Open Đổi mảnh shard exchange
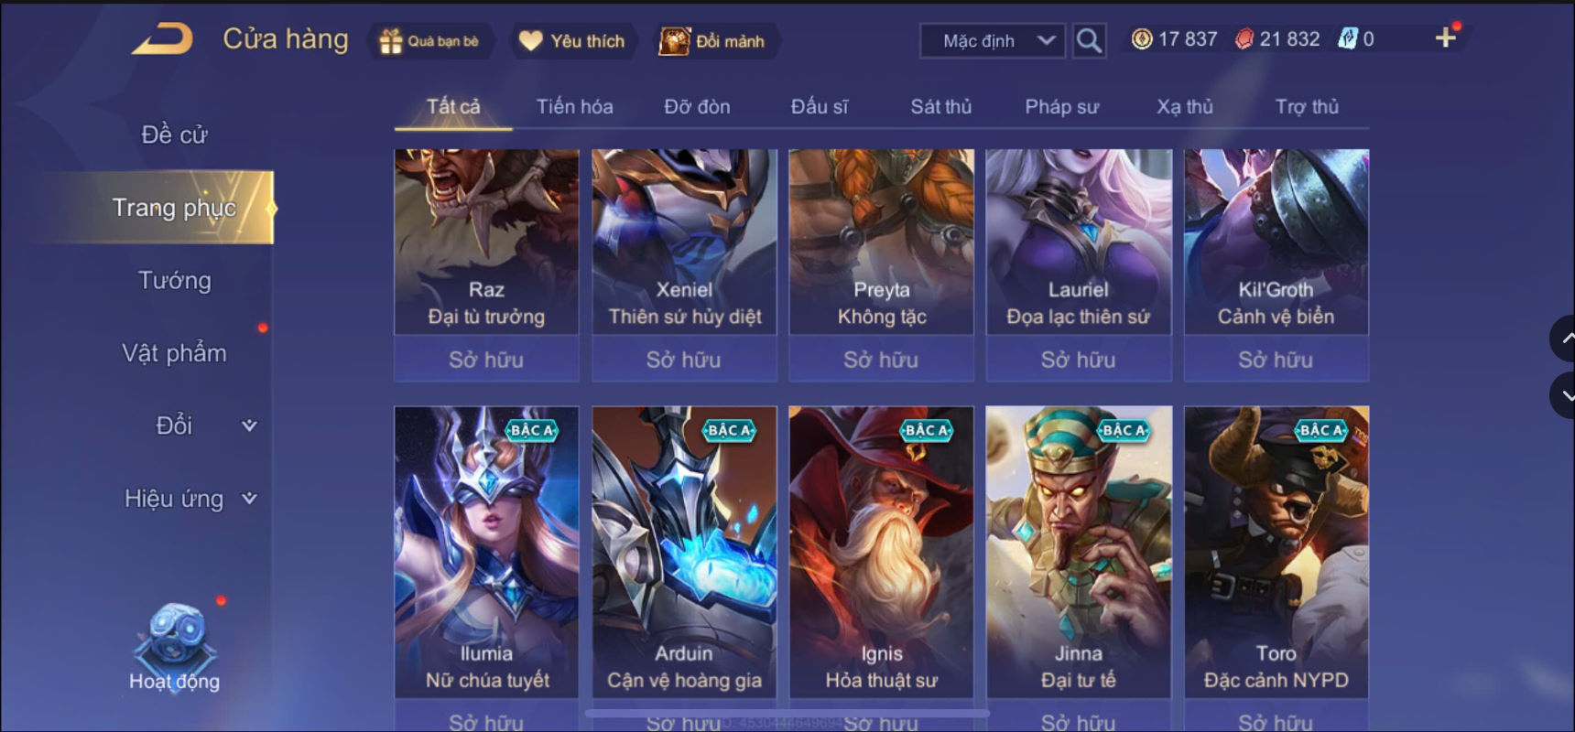Image resolution: width=1575 pixels, height=732 pixels. click(675, 41)
